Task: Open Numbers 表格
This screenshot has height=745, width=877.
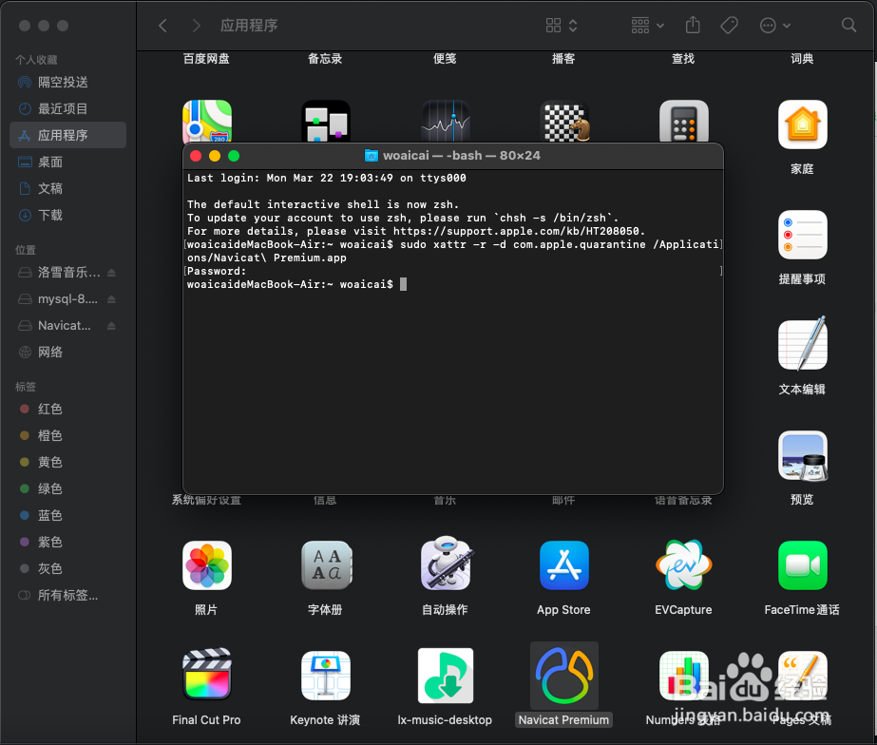Action: tap(683, 675)
